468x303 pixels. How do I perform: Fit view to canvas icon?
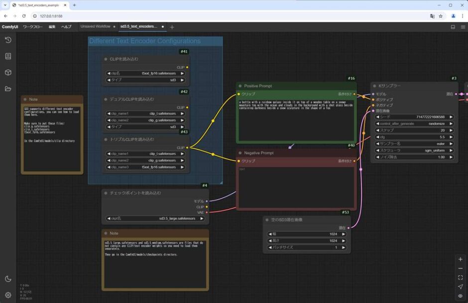coord(460,277)
